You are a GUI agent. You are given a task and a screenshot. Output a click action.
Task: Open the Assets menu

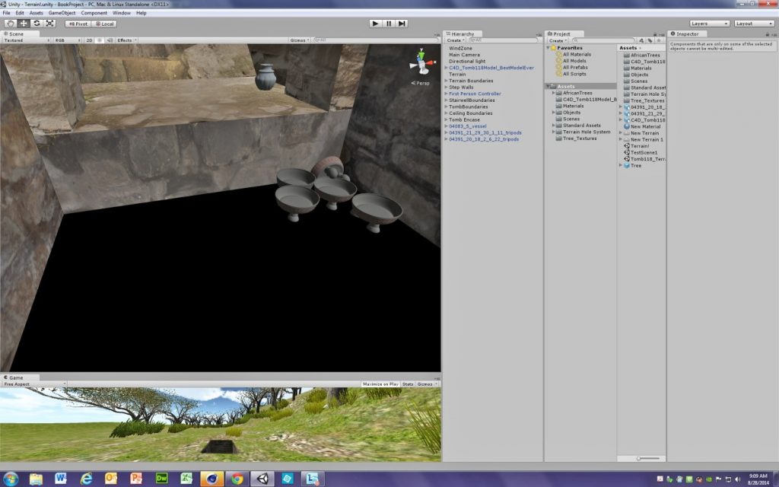click(37, 13)
